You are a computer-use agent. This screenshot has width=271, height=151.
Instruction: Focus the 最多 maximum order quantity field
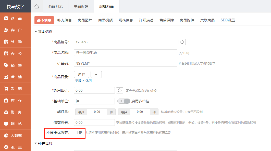[140, 112]
